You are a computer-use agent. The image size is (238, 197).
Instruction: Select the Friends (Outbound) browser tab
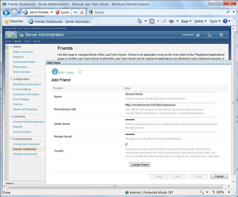tap(60, 22)
